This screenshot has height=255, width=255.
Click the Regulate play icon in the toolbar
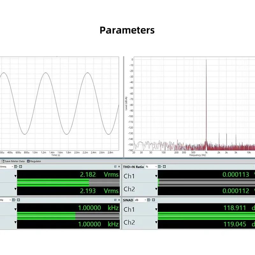28,161
